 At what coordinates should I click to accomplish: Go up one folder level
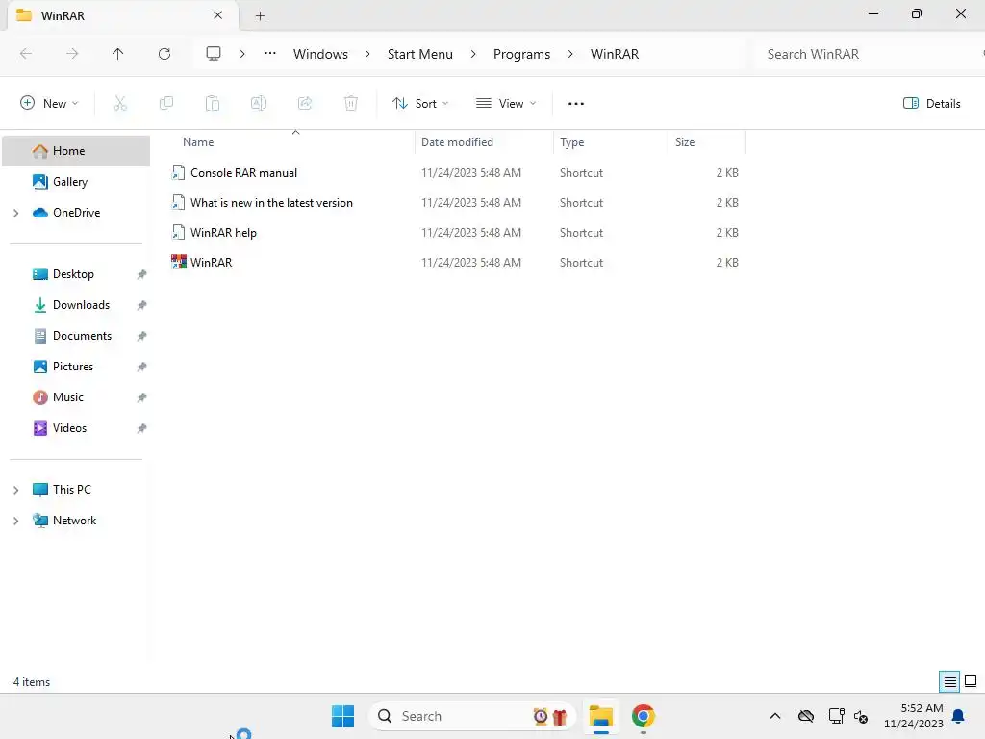pos(117,54)
